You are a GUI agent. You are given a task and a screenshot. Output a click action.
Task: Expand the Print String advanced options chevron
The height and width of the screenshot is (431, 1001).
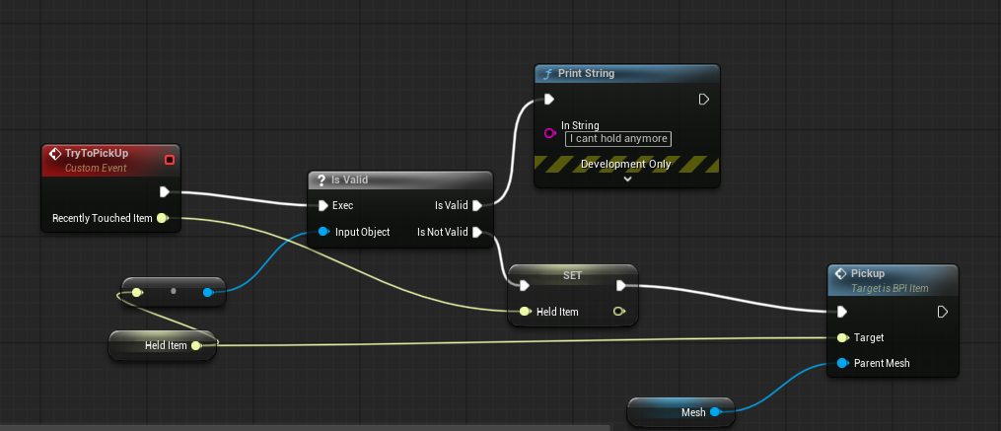[x=627, y=180]
